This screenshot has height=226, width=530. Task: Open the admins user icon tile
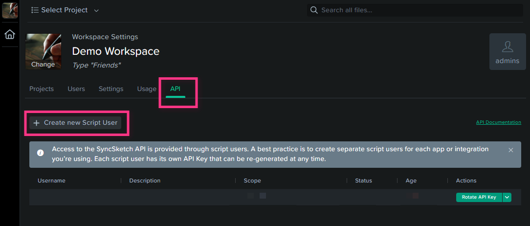[508, 52]
